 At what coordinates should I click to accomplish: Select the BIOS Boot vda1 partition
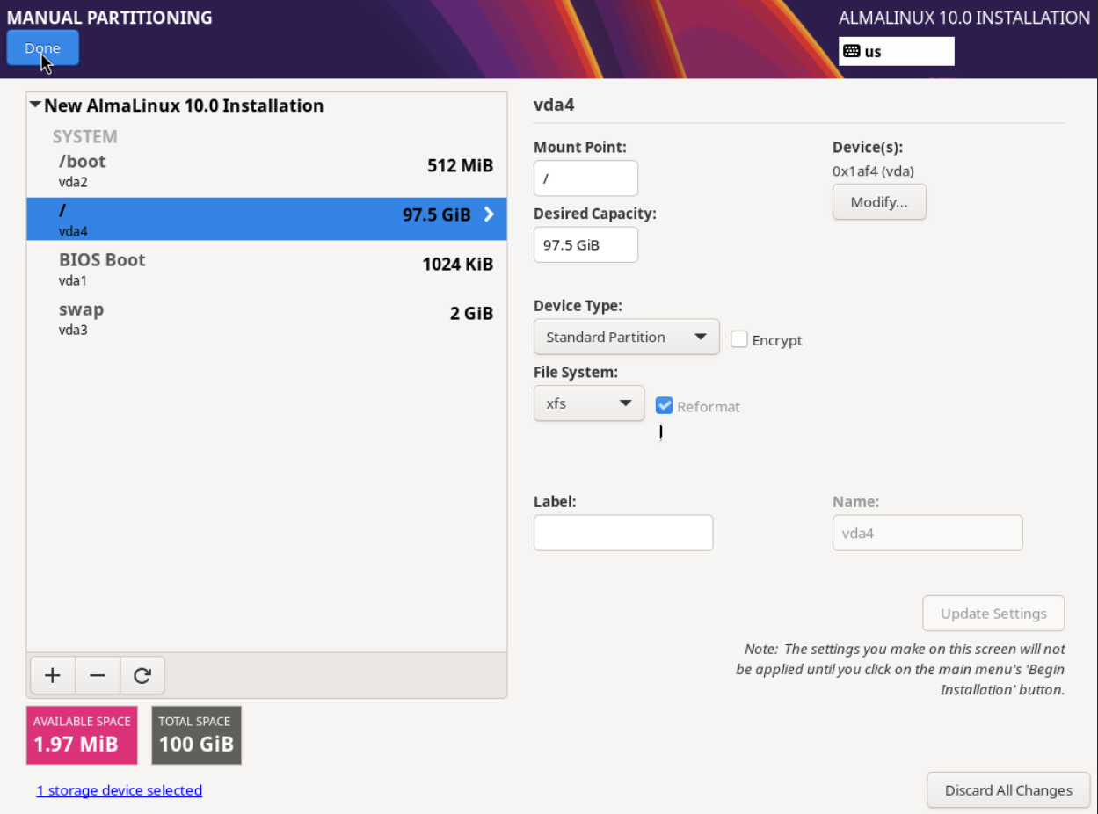coord(266,269)
